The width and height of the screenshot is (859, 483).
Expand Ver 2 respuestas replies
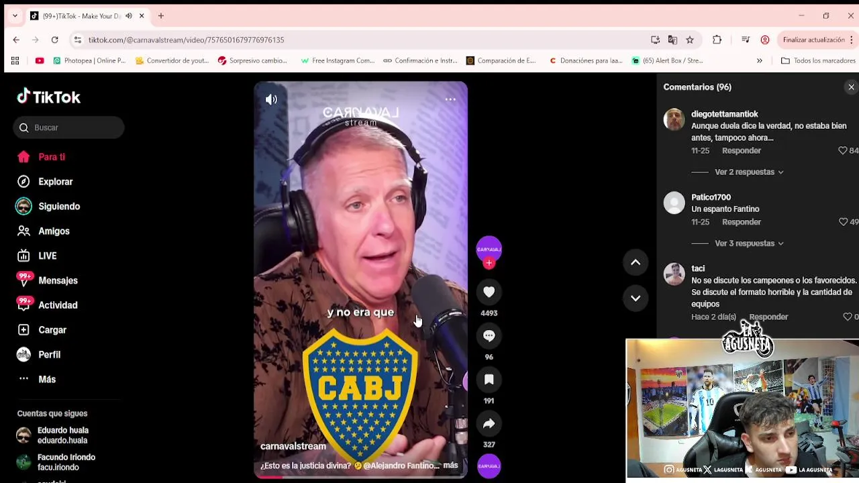click(x=749, y=172)
